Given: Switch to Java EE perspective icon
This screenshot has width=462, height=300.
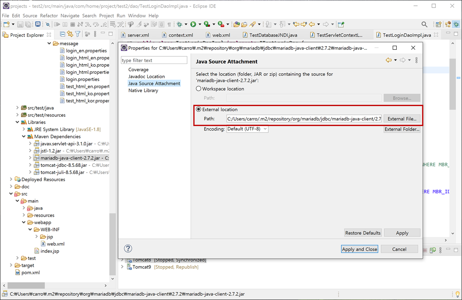Looking at the screenshot, I should (x=448, y=24).
